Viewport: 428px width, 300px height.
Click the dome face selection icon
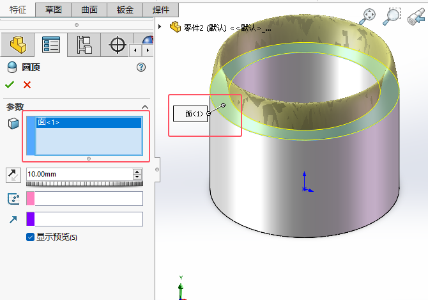tap(13, 123)
